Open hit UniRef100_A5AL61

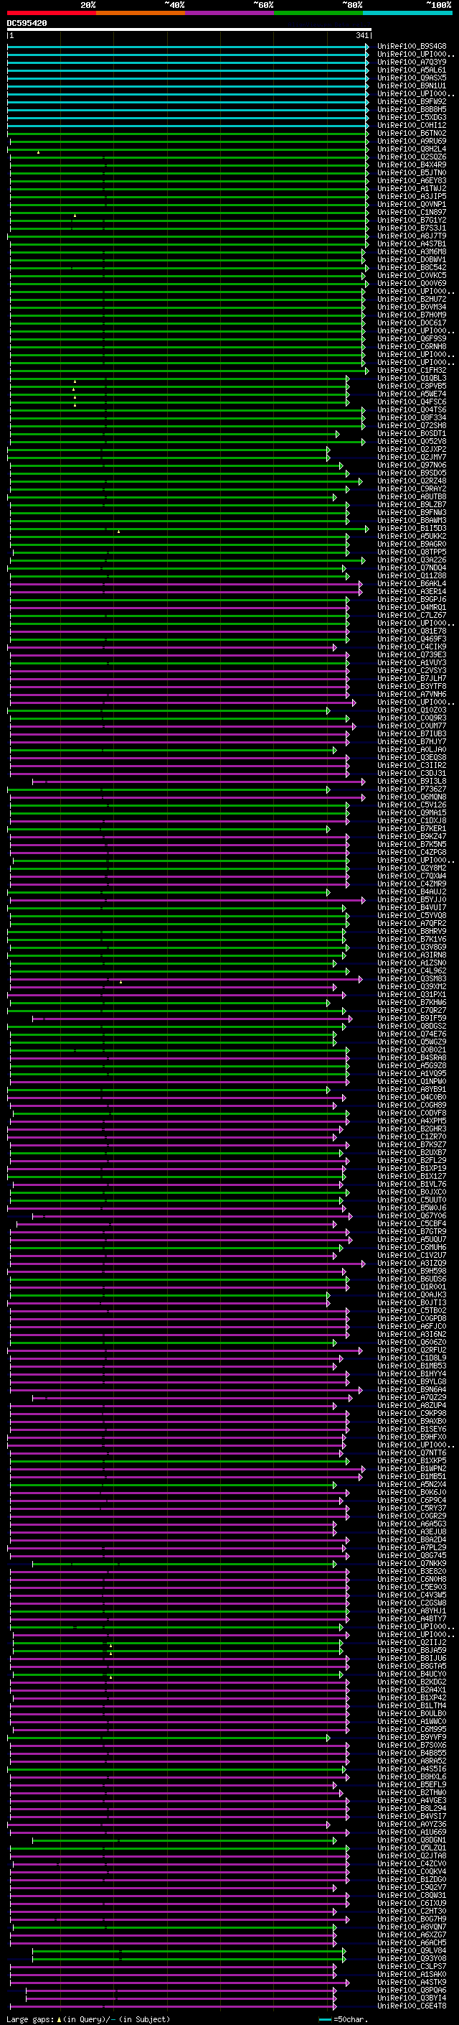tap(411, 70)
